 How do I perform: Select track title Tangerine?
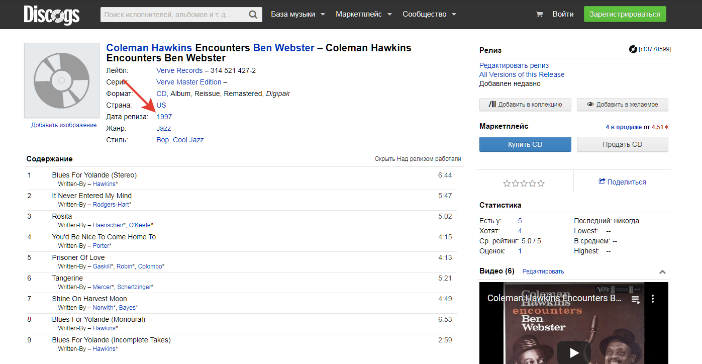pos(67,278)
